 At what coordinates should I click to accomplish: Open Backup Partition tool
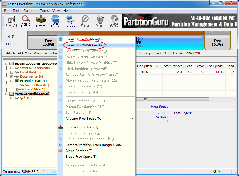point(115,21)
